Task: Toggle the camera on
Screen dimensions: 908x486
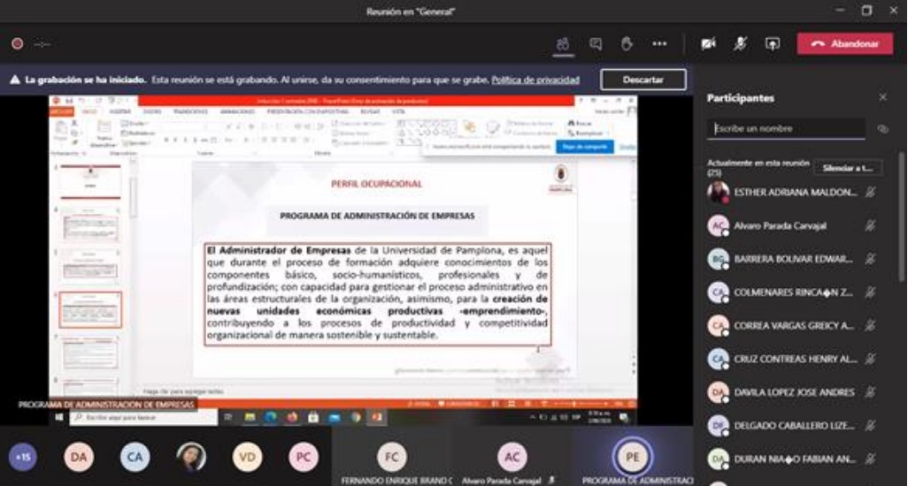Action: (x=708, y=44)
